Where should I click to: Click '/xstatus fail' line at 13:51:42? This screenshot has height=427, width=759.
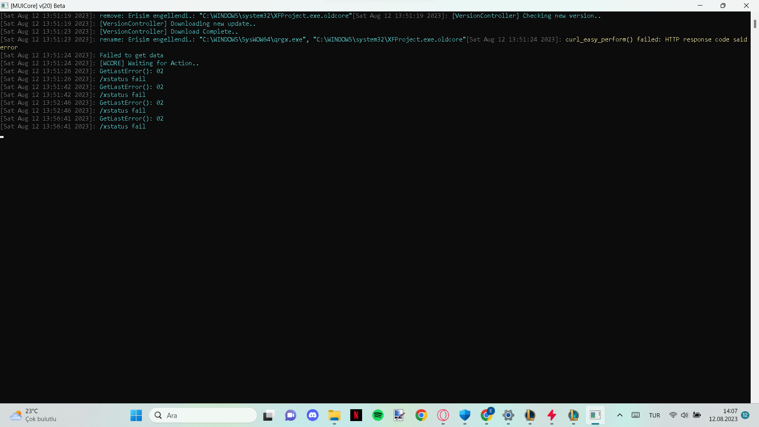tap(123, 95)
